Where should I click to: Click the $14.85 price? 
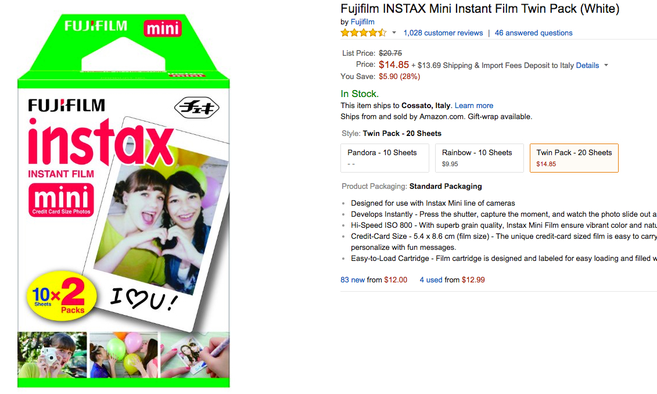(394, 65)
